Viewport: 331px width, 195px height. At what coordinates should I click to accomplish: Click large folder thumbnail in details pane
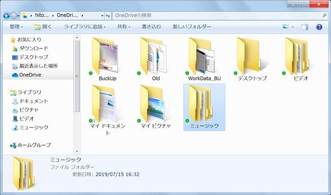(24, 174)
